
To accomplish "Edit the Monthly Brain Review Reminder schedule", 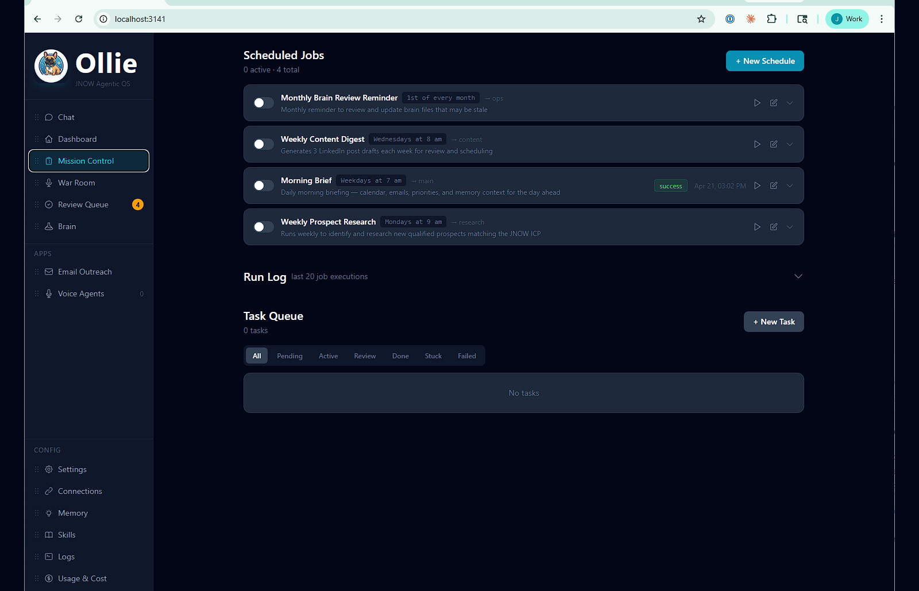I will coord(774,103).
